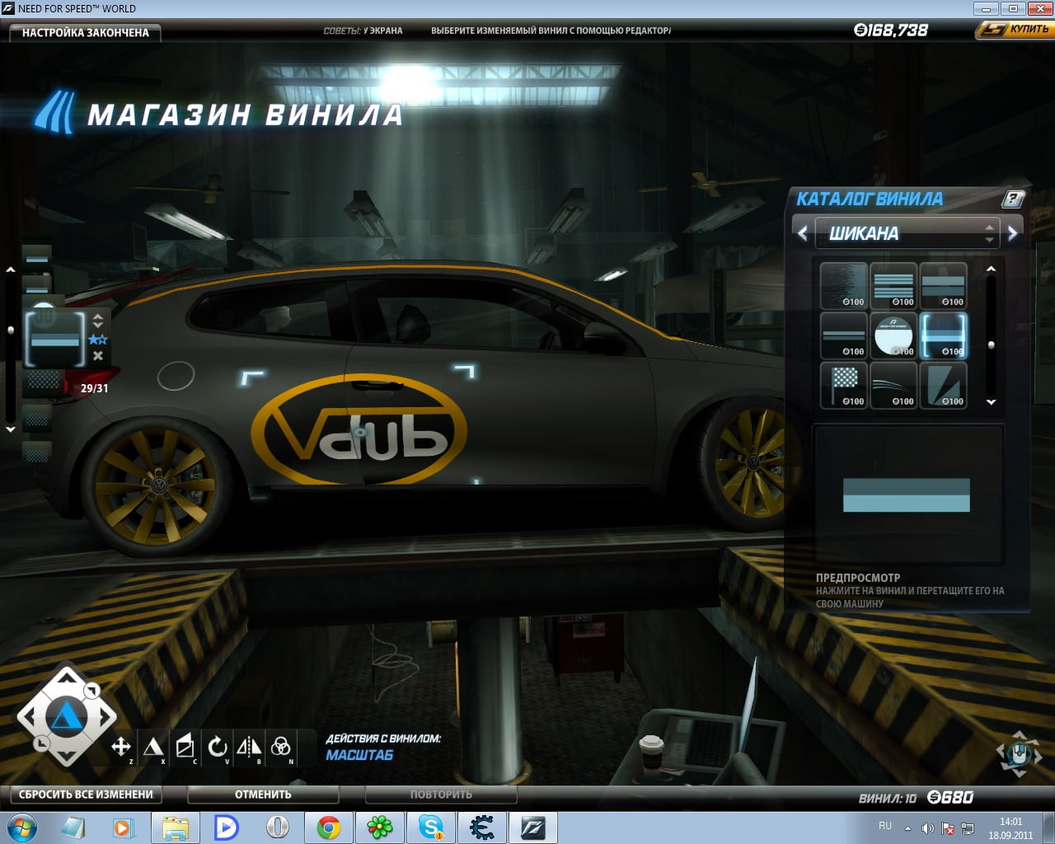Click the ОТМЕНИТЬ undo button
Image resolution: width=1055 pixels, height=844 pixels.
tap(263, 795)
